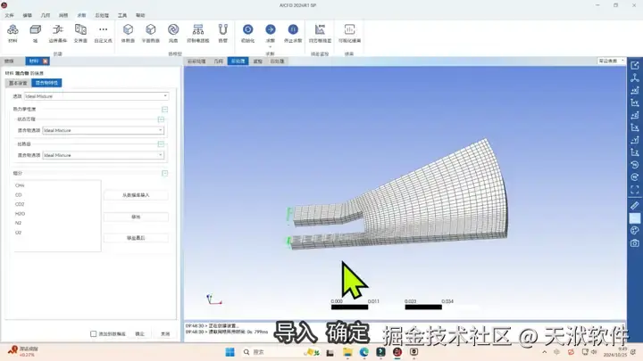Toggle the add-to-database checkbox
Image resolution: width=643 pixels, height=361 pixels.
pyautogui.click(x=93, y=333)
